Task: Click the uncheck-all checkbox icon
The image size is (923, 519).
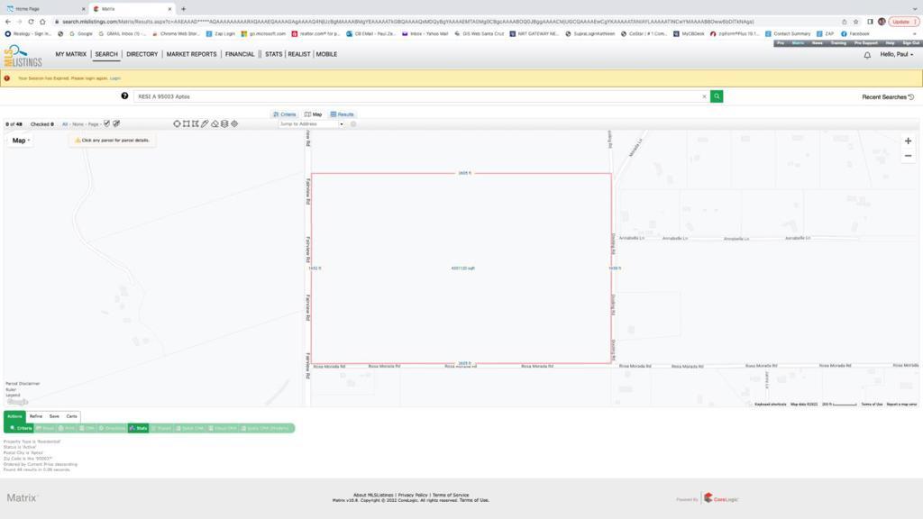Action: tap(115, 123)
